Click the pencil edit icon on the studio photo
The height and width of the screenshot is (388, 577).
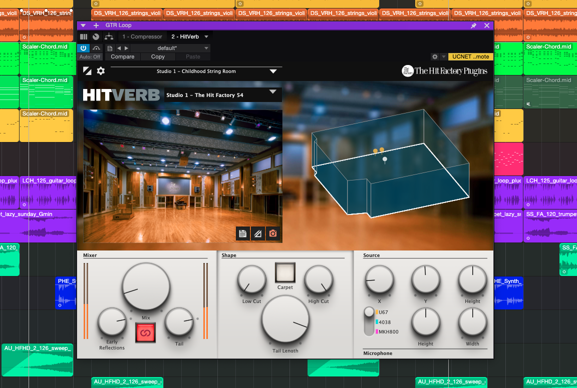258,233
